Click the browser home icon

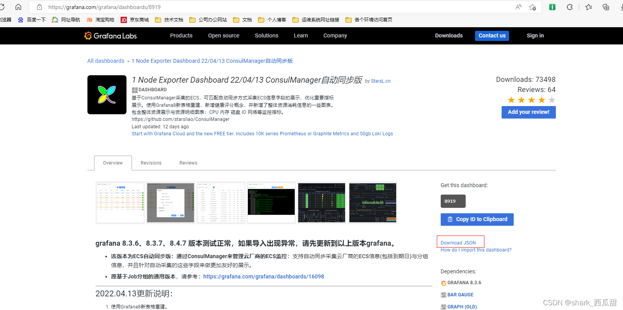tap(18, 7)
